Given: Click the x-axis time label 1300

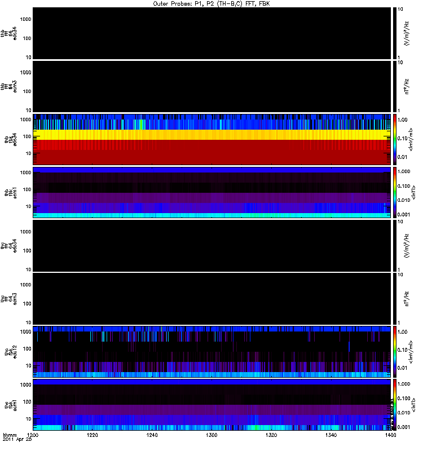Looking at the screenshot, I should [x=211, y=435].
